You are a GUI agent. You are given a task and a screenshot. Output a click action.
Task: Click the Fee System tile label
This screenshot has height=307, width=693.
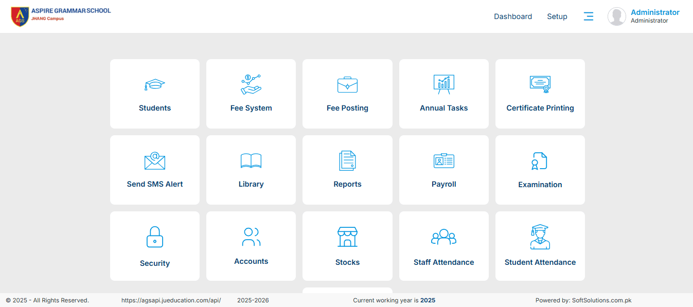(251, 108)
